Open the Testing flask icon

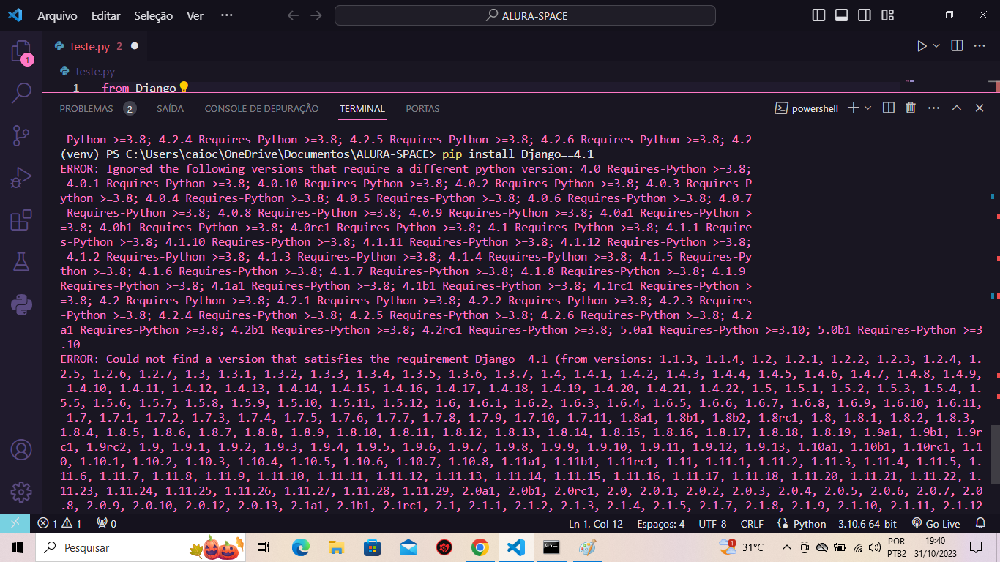coord(21,261)
